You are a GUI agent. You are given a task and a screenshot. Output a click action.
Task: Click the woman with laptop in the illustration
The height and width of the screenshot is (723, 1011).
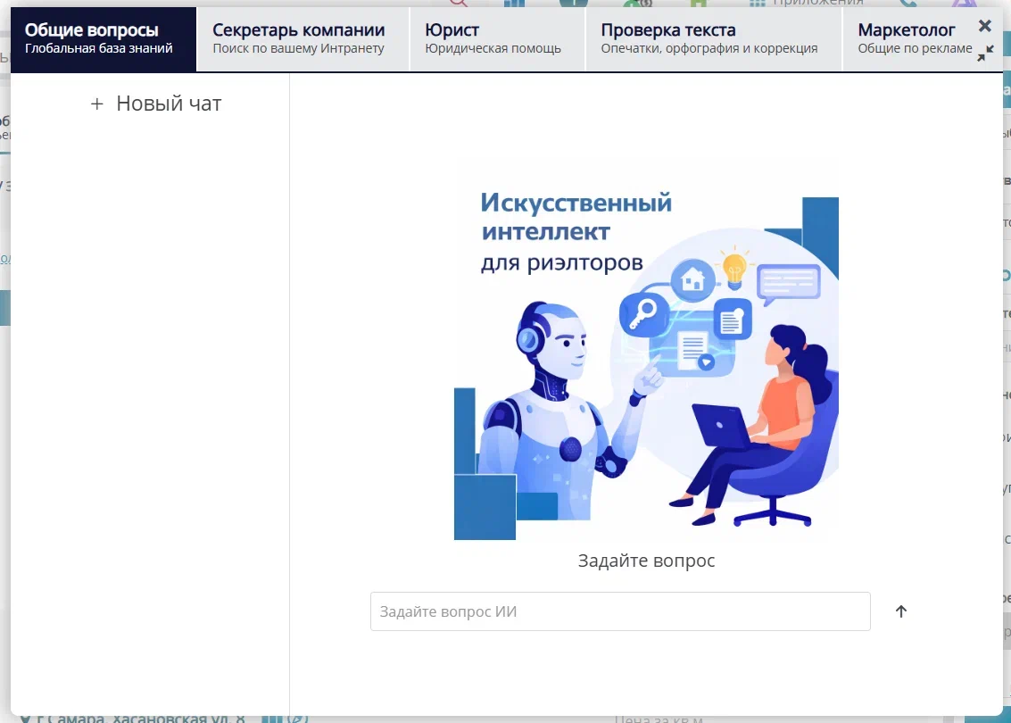(767, 420)
